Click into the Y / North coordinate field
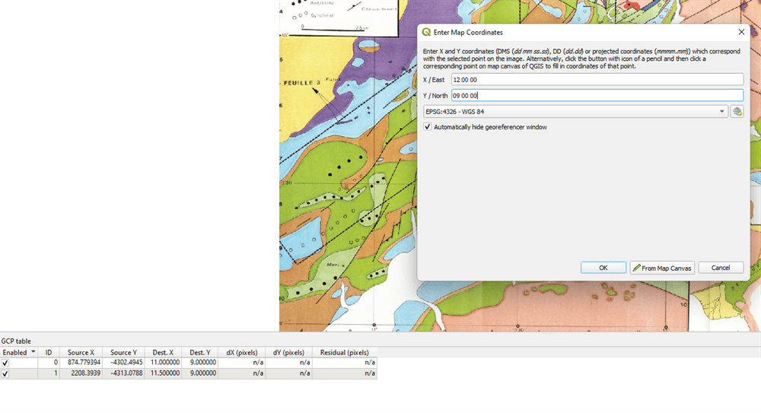 coord(596,95)
